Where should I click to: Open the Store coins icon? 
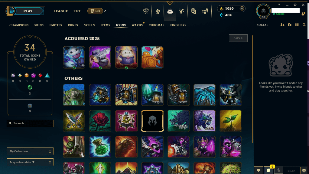click(205, 11)
